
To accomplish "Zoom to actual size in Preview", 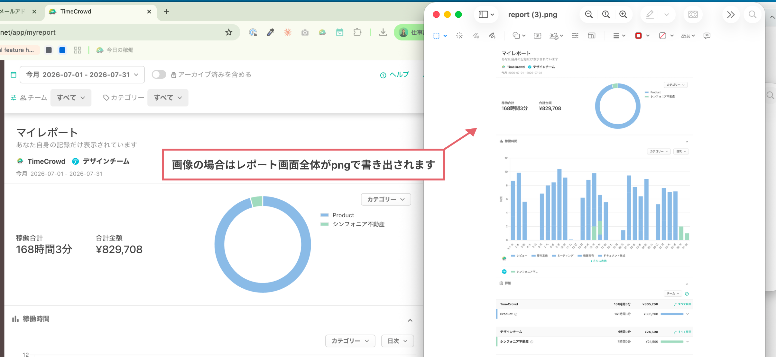I will click(x=606, y=14).
